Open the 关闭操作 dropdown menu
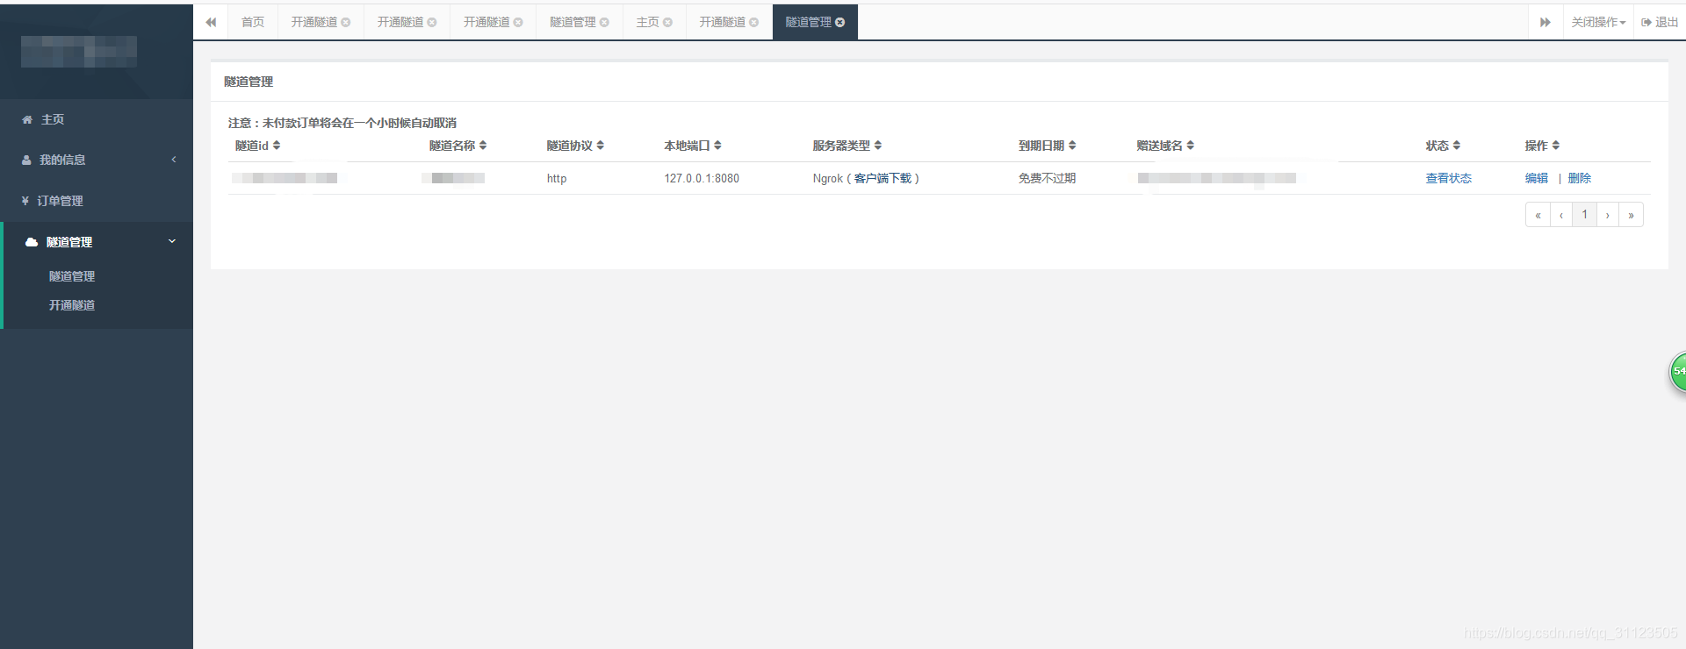 [x=1598, y=23]
